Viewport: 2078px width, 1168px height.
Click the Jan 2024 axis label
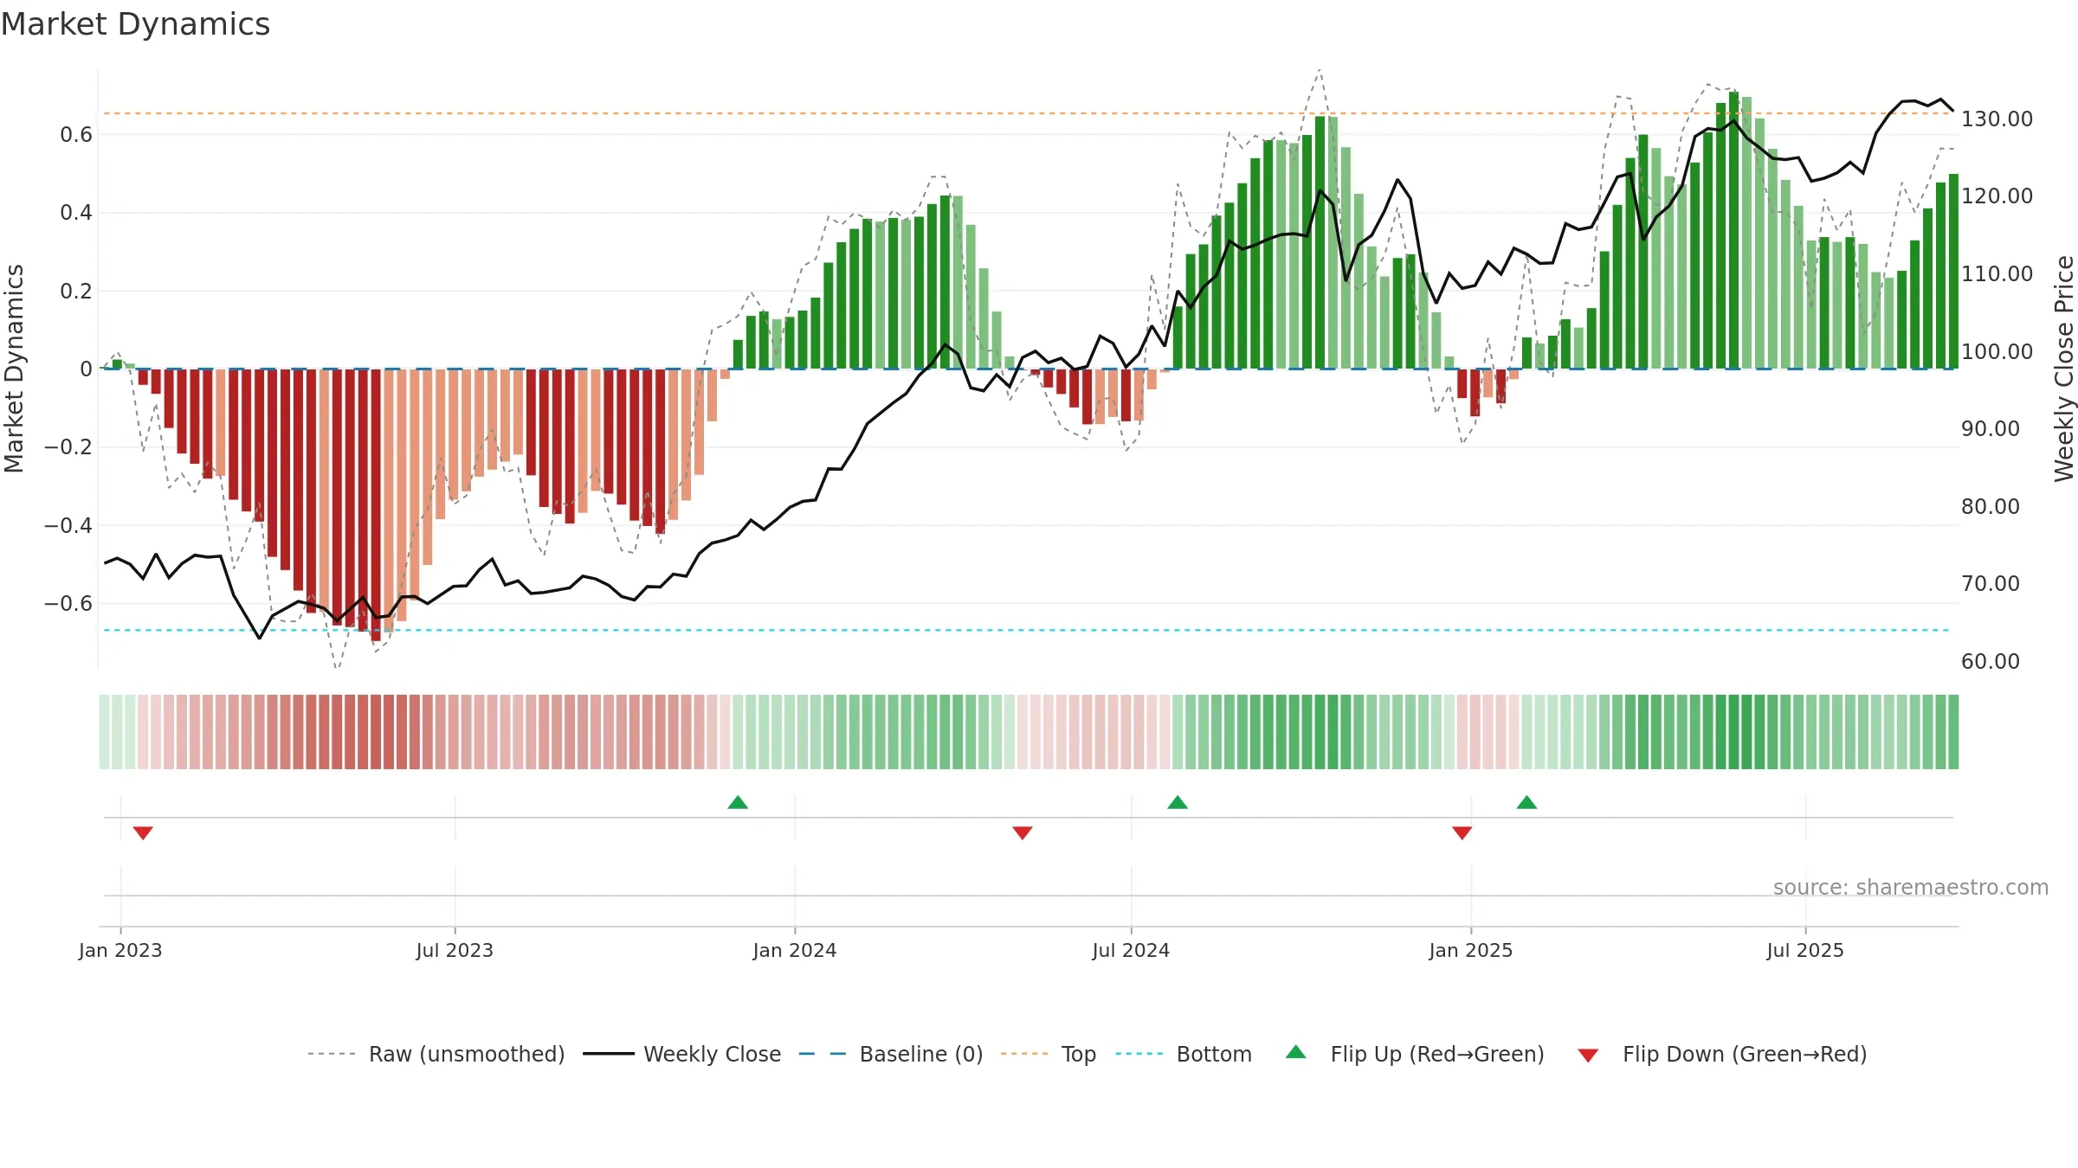coord(795,950)
